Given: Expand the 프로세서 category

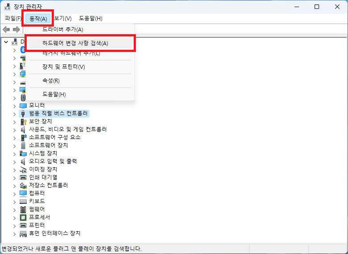Looking at the screenshot, I should click(14, 218).
